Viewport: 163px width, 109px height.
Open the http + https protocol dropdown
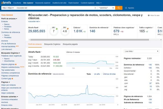(x=8, y=8)
